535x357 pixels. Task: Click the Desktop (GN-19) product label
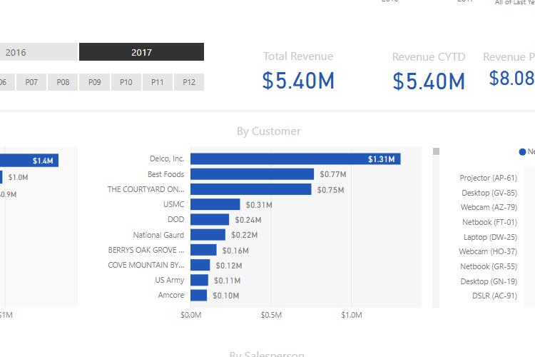[x=489, y=281]
